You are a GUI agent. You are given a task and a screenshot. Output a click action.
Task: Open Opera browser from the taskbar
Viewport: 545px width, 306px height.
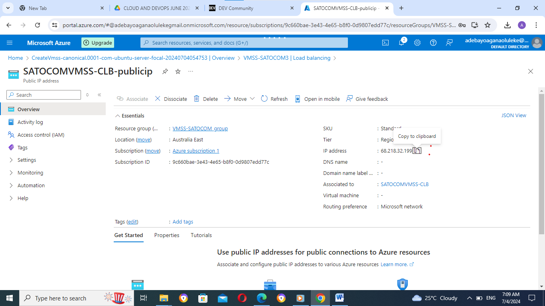[242, 298]
